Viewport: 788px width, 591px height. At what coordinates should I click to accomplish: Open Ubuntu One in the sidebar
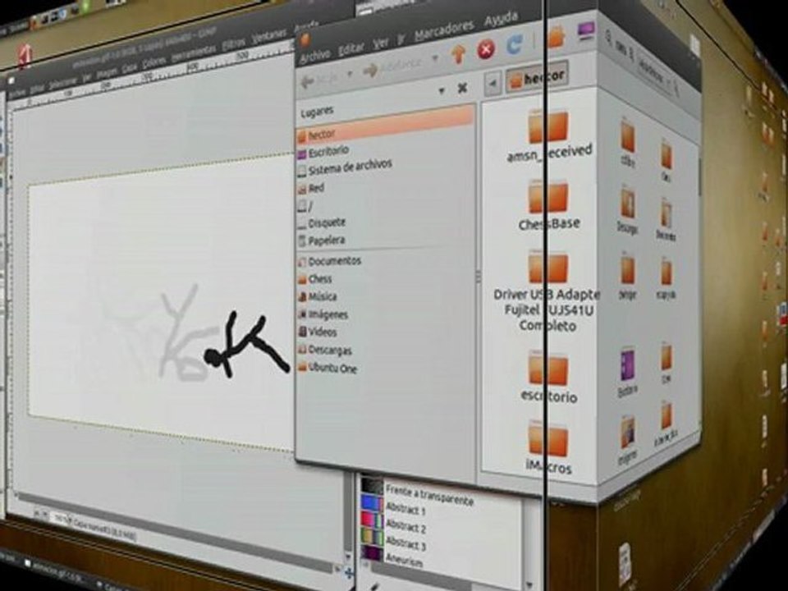pos(328,368)
